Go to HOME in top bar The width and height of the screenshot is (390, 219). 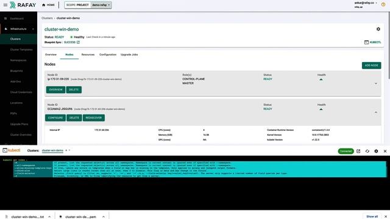coord(48,5)
